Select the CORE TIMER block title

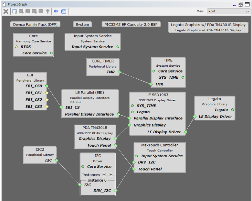coord(103,61)
